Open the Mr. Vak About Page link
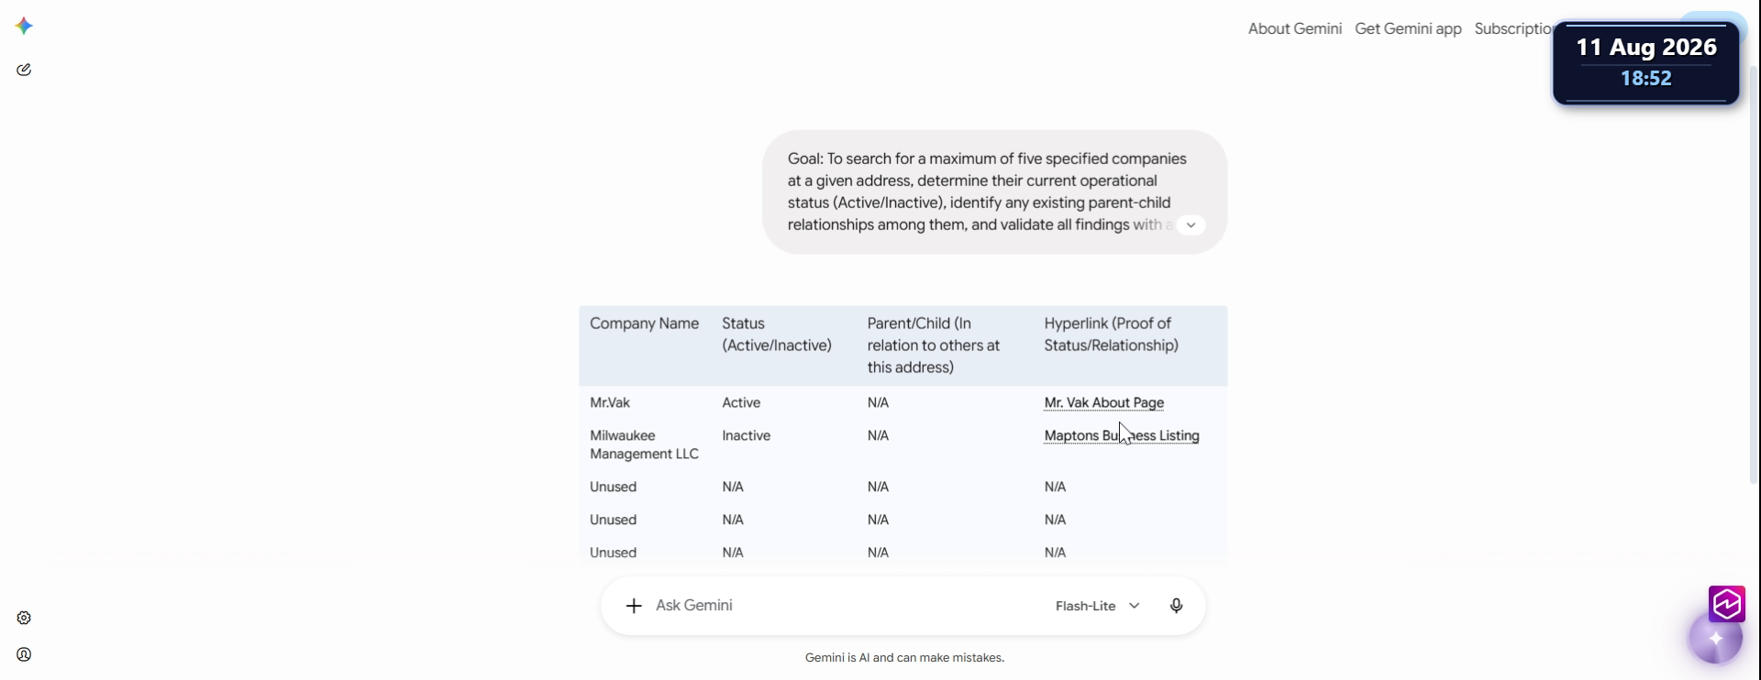Image resolution: width=1761 pixels, height=680 pixels. click(x=1104, y=402)
